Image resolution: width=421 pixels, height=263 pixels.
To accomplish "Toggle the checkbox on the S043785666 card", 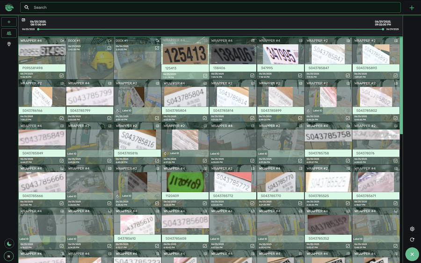I will (62, 204).
